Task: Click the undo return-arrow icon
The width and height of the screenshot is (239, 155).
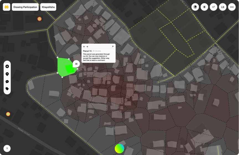Action: (213, 7)
